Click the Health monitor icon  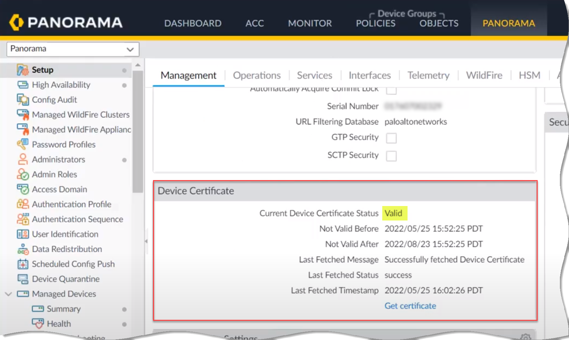pyautogui.click(x=38, y=324)
